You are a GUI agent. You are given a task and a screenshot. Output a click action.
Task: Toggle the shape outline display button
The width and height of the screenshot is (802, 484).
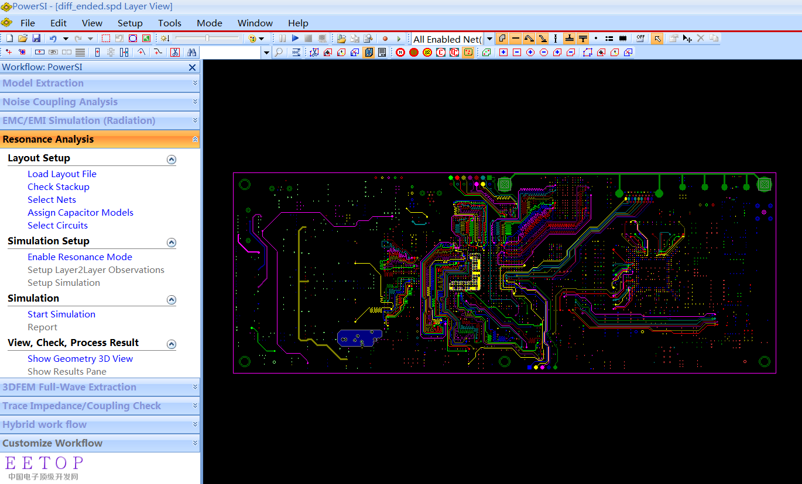click(x=502, y=39)
